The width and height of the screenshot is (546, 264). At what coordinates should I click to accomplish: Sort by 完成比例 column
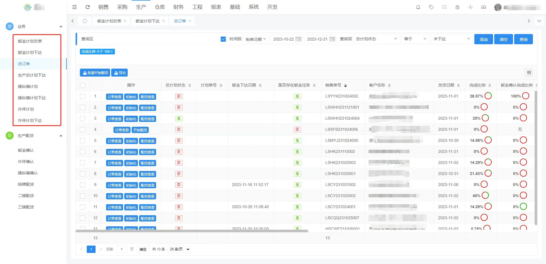coord(490,85)
